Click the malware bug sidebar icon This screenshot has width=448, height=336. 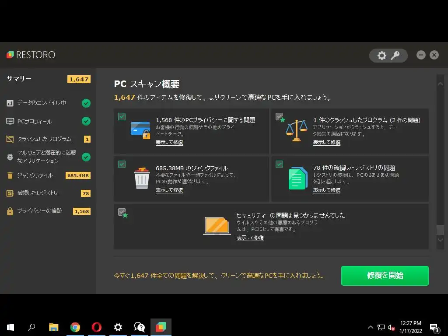click(x=10, y=157)
